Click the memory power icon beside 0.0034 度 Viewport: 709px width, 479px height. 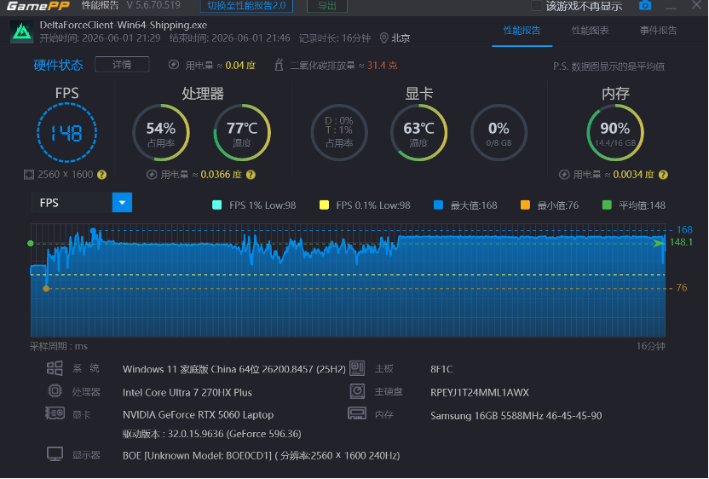point(564,175)
